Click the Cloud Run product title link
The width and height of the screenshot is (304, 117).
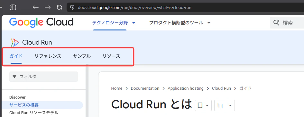tap(37, 43)
